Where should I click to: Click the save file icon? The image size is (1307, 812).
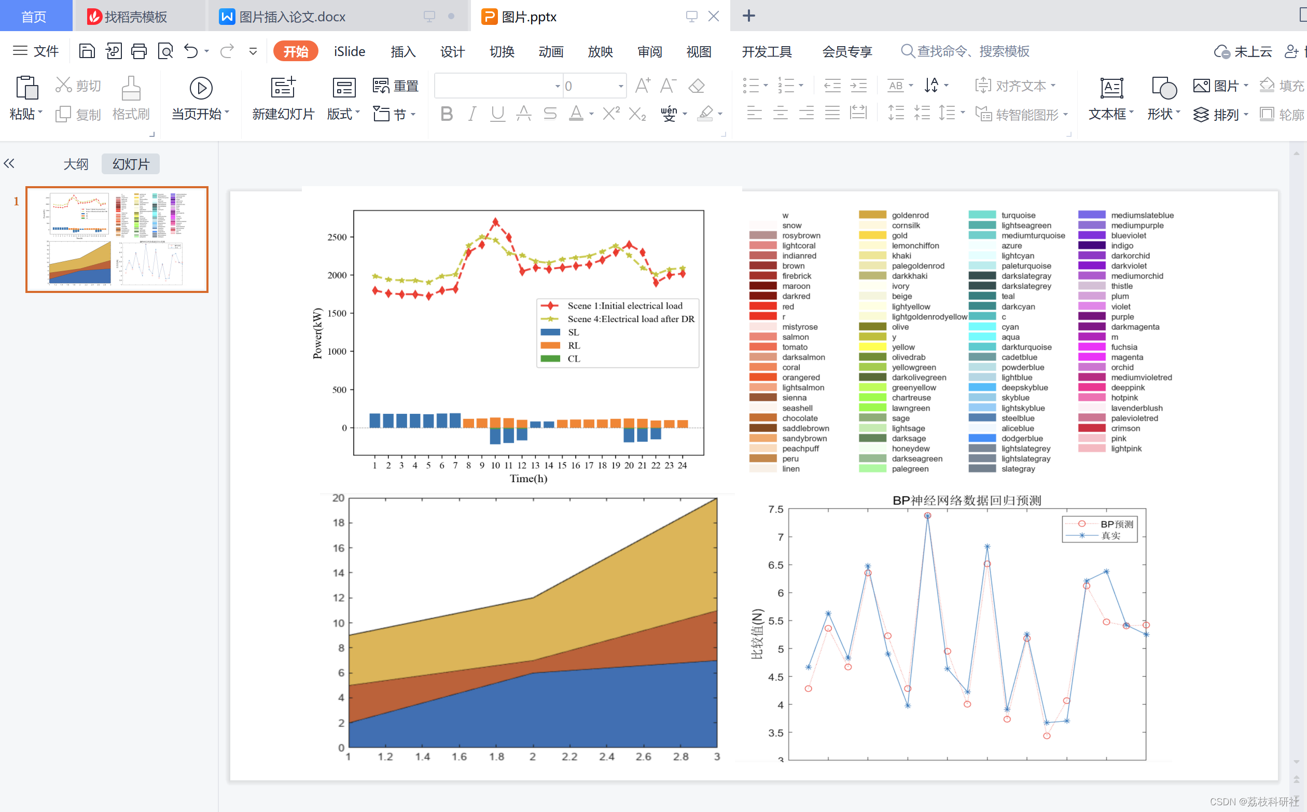87,51
